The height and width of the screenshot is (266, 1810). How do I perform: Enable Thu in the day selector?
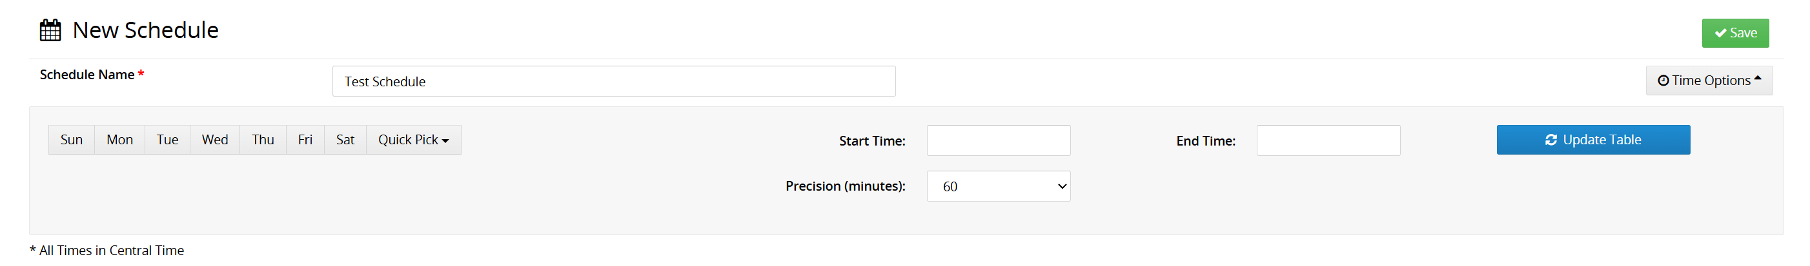point(263,140)
